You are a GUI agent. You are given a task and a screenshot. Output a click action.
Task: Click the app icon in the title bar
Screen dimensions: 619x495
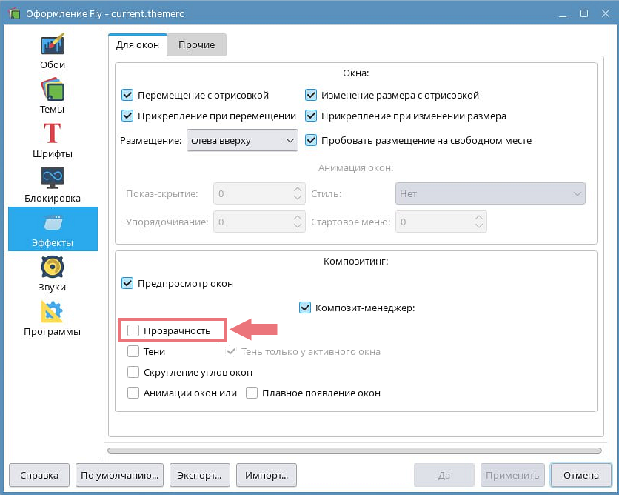(14, 14)
